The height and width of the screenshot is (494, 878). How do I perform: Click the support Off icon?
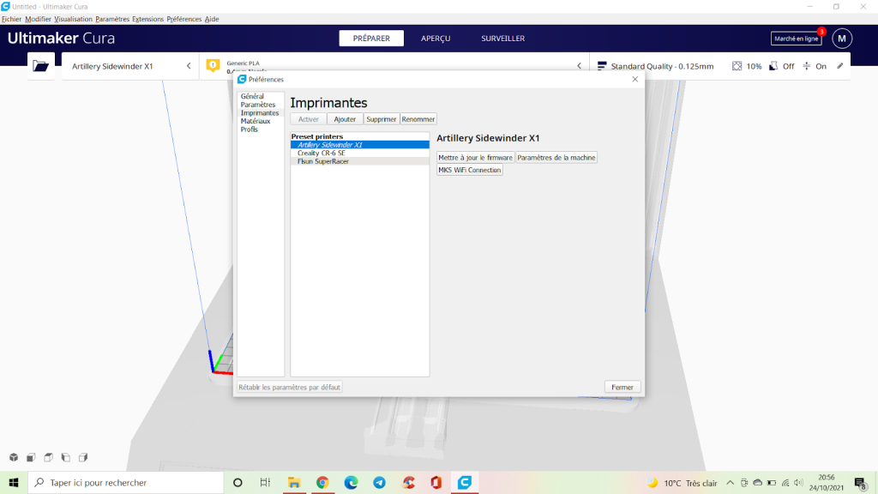pos(773,66)
